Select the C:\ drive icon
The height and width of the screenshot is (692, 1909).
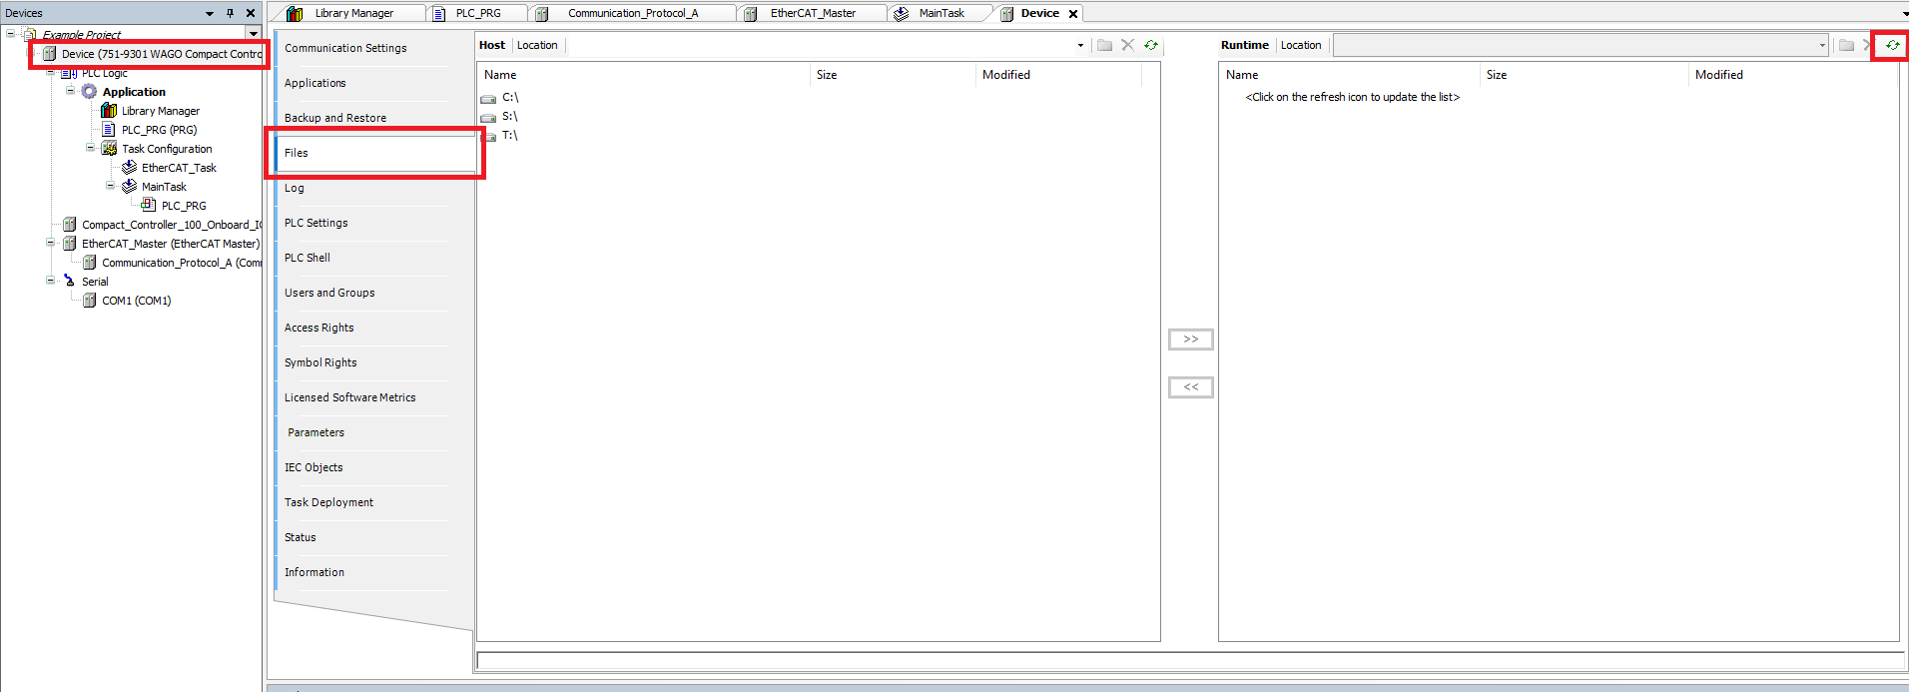(x=488, y=98)
